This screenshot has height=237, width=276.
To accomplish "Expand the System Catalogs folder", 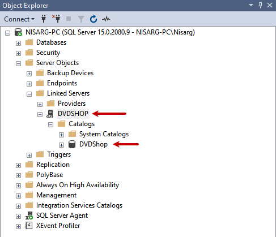I will click(x=61, y=135).
